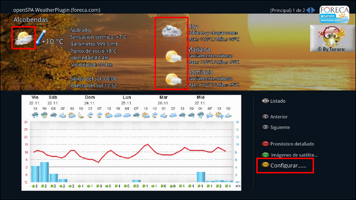Click the Mar 26.11. day header in chart

pos(163,100)
